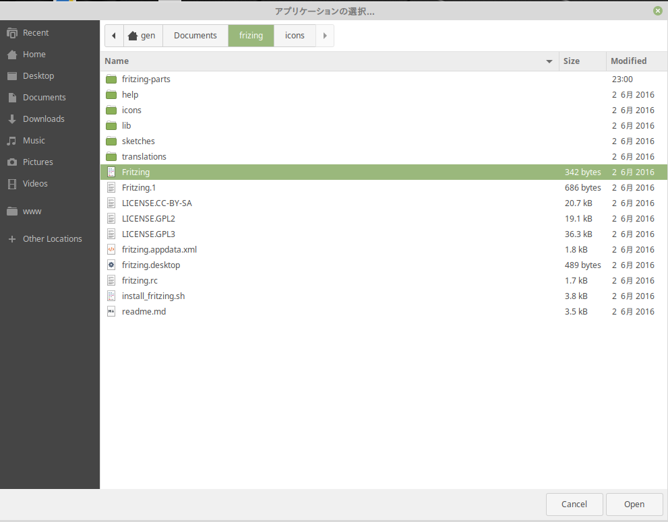Viewport: 668px width, 522px height.
Task: Go to gen home path button
Action: click(x=143, y=36)
